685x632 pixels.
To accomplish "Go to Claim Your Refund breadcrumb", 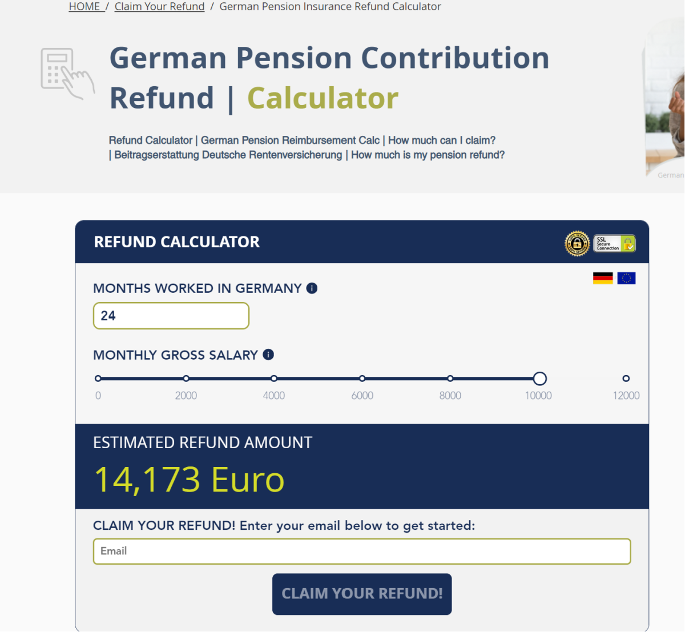I will tap(159, 7).
